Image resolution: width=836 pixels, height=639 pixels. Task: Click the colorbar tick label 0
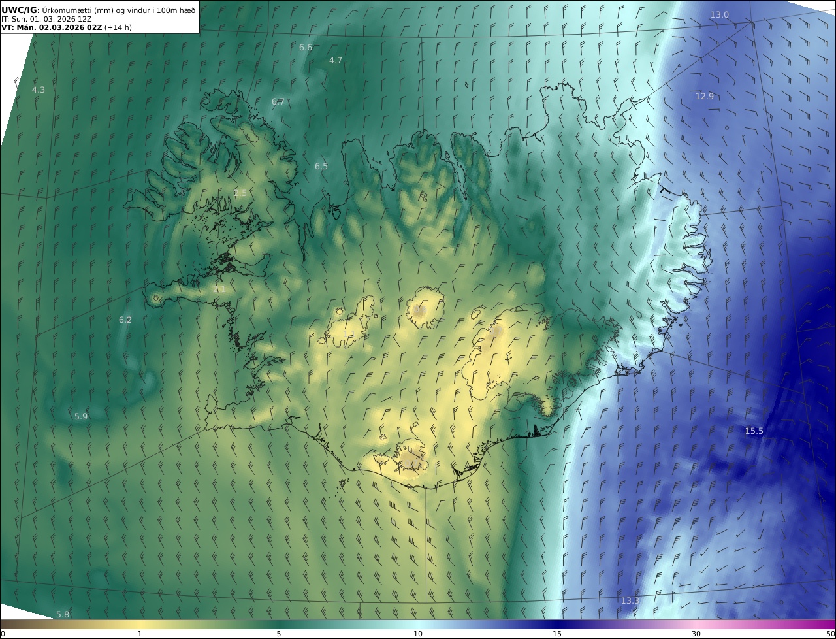click(3, 634)
